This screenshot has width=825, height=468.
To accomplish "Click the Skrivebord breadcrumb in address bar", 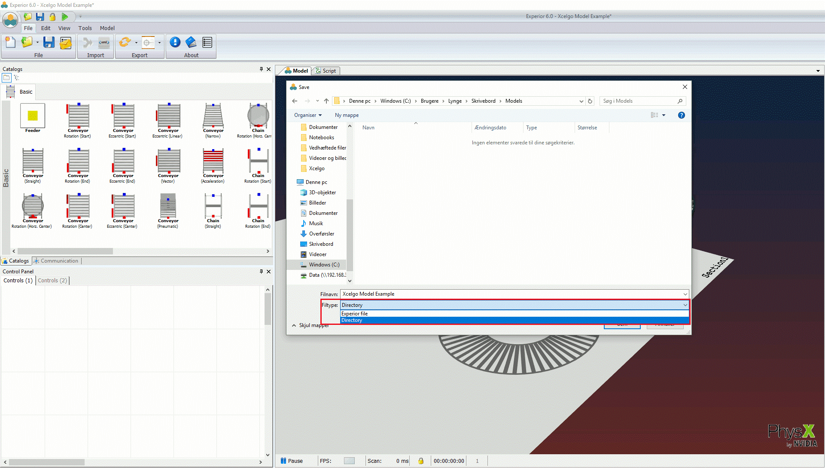I will [x=483, y=101].
